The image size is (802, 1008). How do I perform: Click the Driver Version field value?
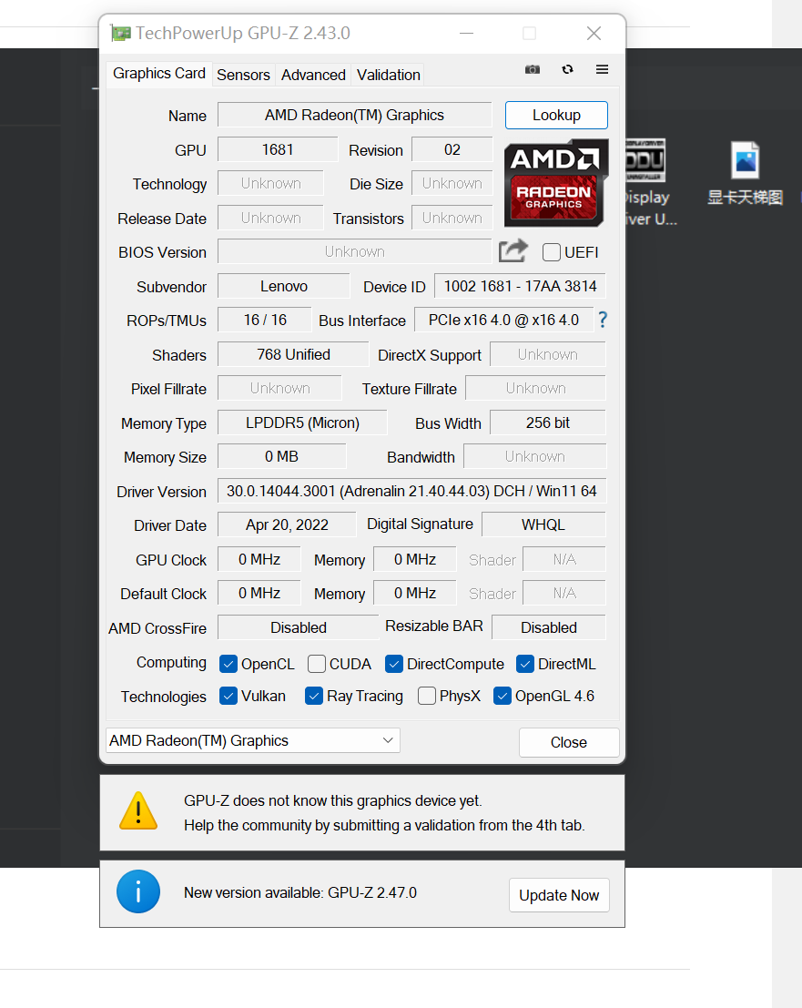[412, 491]
